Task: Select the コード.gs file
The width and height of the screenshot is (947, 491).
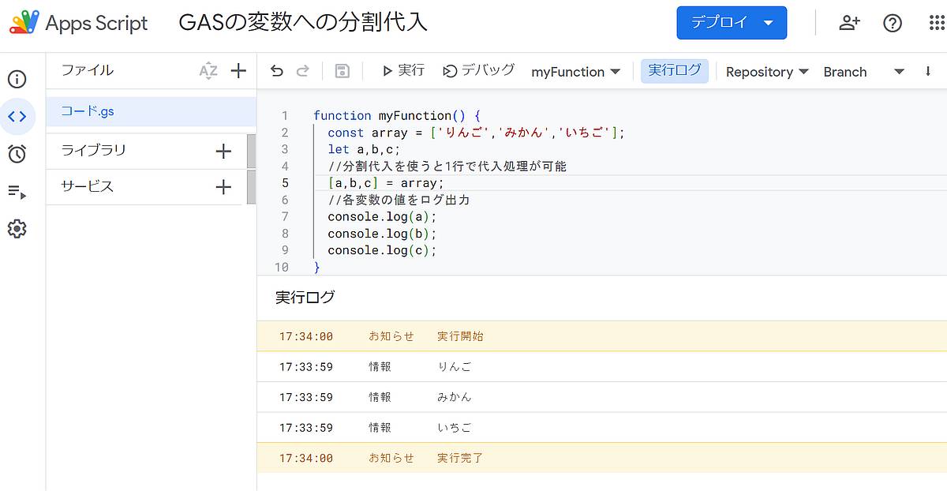Action: [x=88, y=111]
